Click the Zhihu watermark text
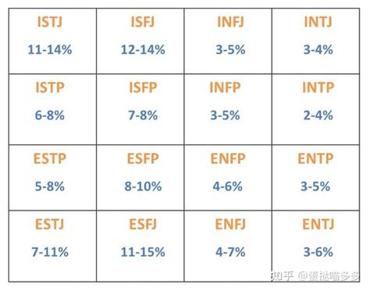 pyautogui.click(x=315, y=276)
